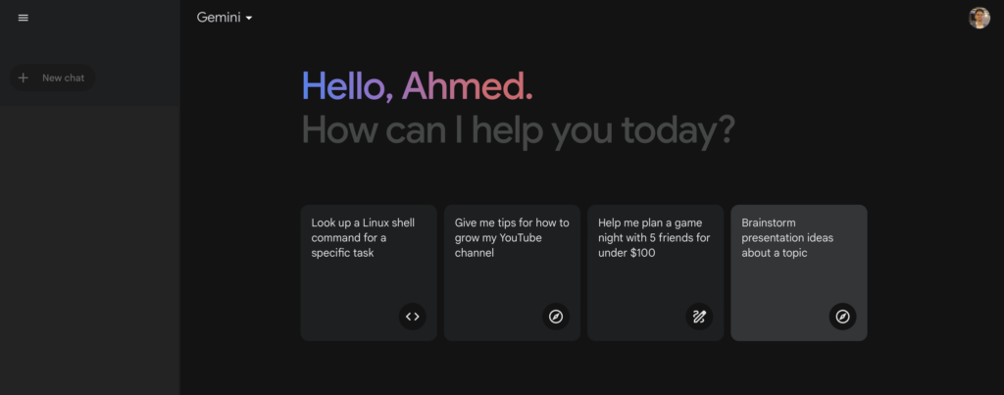The width and height of the screenshot is (1004, 395).
Task: Click the name Ahmed in the greeting
Action: [x=467, y=86]
